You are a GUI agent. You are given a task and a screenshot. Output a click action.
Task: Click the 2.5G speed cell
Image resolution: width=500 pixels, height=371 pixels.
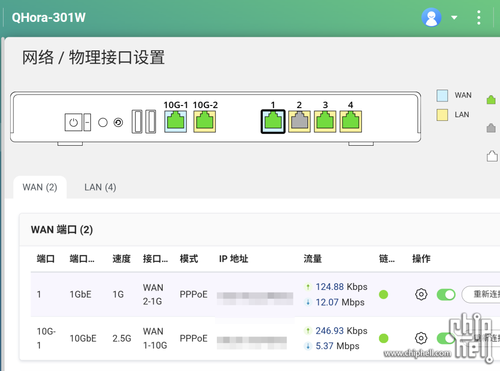(121, 338)
